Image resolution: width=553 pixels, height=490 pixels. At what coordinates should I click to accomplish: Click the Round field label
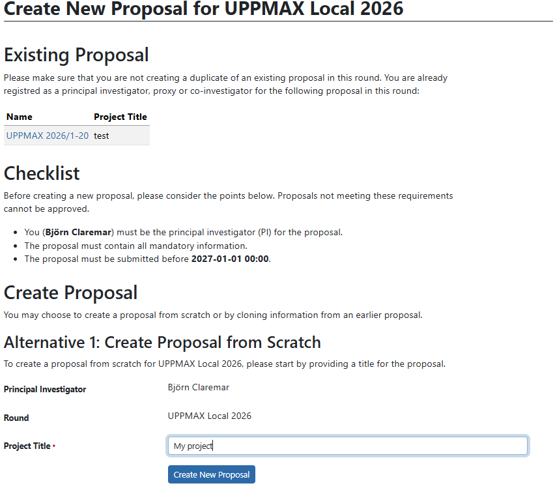(16, 418)
